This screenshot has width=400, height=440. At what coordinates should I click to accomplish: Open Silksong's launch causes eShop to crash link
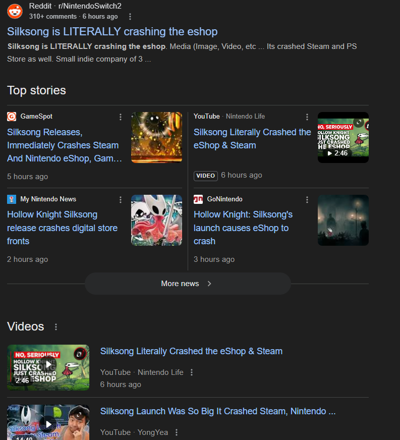[x=243, y=228]
